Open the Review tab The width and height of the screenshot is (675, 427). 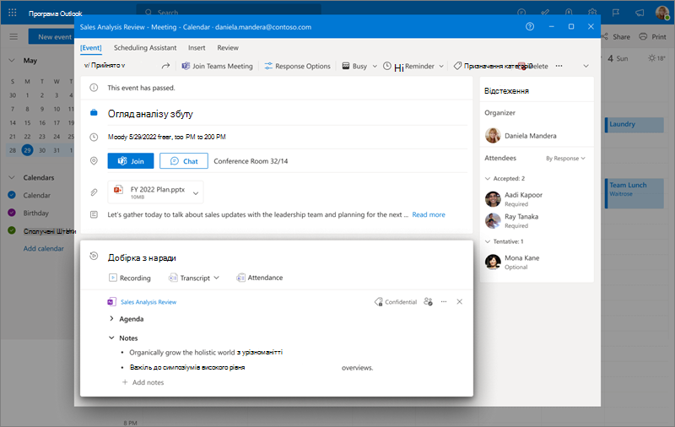[x=228, y=48]
